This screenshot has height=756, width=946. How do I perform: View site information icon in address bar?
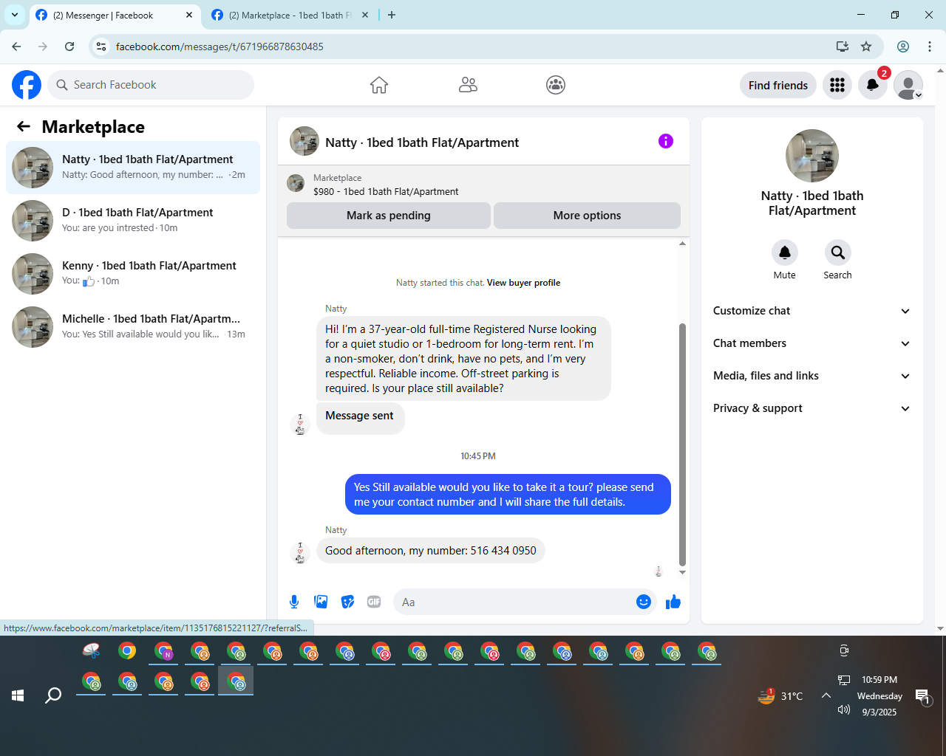[101, 47]
